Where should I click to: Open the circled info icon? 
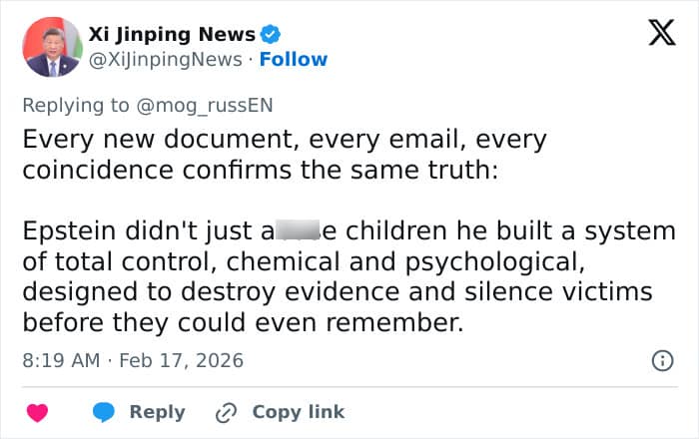coord(661,361)
